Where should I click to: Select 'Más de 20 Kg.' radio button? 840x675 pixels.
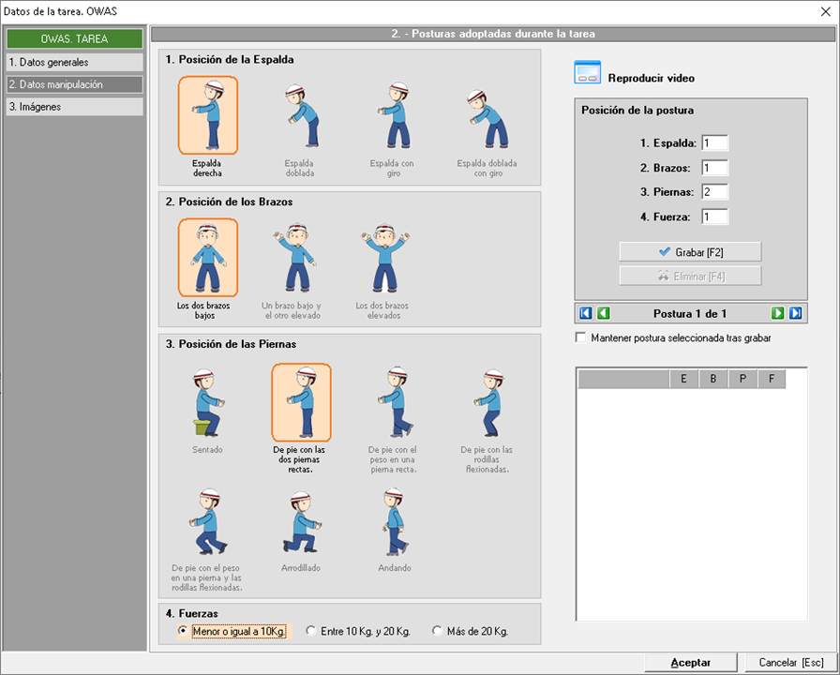click(x=437, y=632)
